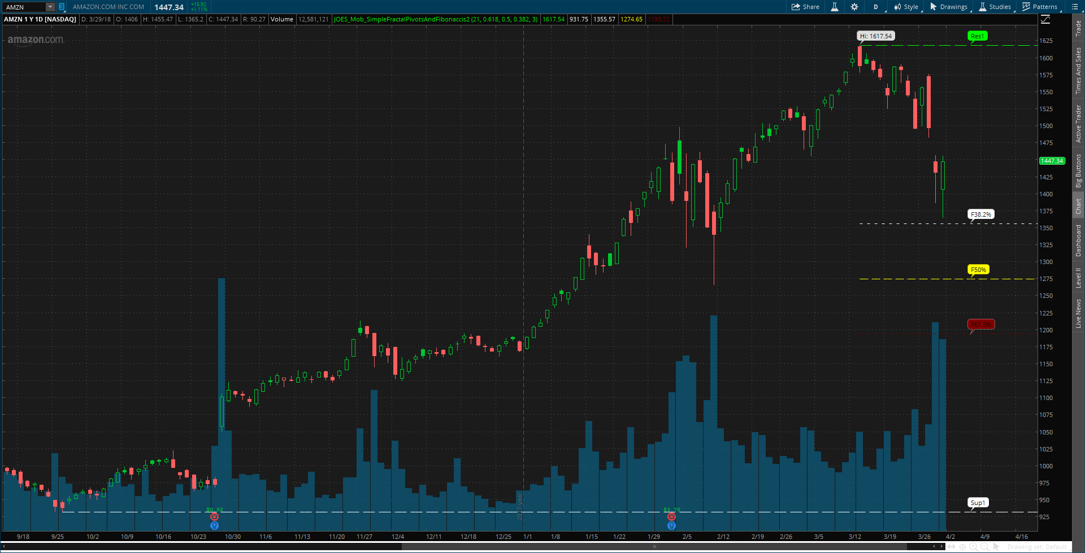This screenshot has height=553, width=1085.
Task: Click the R: 90.27 range value
Action: pyautogui.click(x=254, y=19)
